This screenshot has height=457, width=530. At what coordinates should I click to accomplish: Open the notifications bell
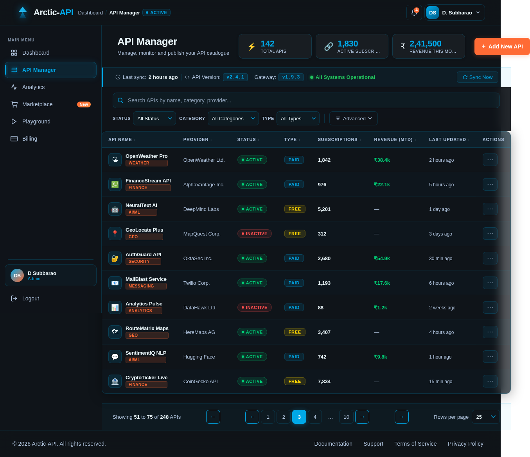click(414, 12)
